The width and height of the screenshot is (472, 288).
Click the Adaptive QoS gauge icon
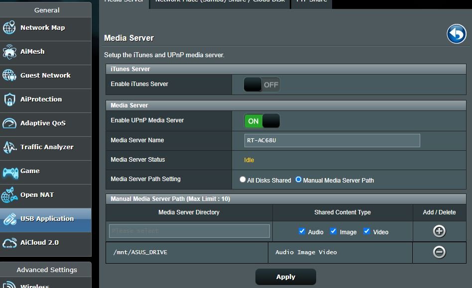coord(9,123)
